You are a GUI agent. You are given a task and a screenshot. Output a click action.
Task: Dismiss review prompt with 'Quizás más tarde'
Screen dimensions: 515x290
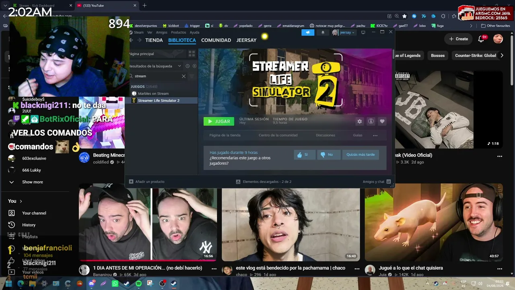pyautogui.click(x=360, y=155)
